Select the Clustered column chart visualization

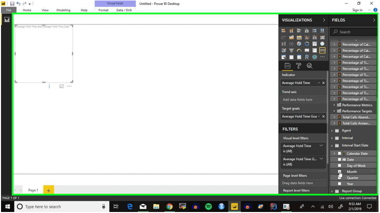pyautogui.click(x=307, y=31)
